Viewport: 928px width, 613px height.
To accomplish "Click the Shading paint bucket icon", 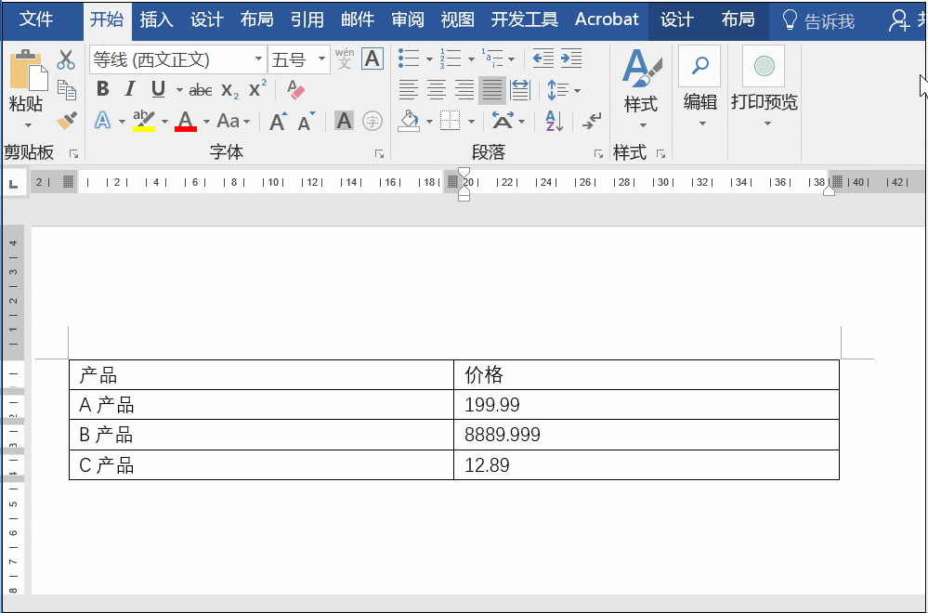I will point(409,122).
